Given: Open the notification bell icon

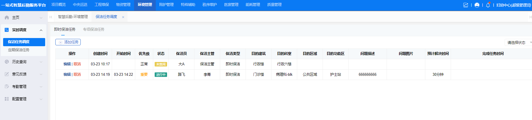Looking at the screenshot, I should click(488, 5).
